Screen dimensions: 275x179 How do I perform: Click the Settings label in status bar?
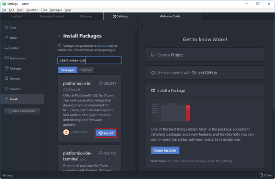click(8, 175)
